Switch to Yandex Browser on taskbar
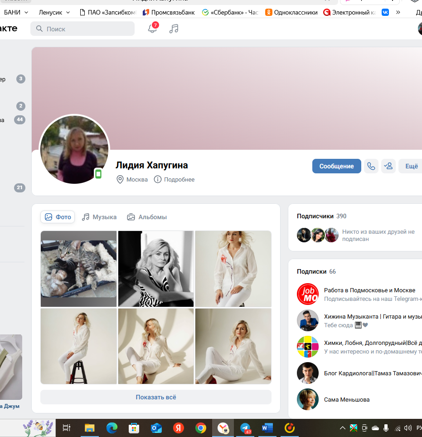 pyautogui.click(x=223, y=428)
